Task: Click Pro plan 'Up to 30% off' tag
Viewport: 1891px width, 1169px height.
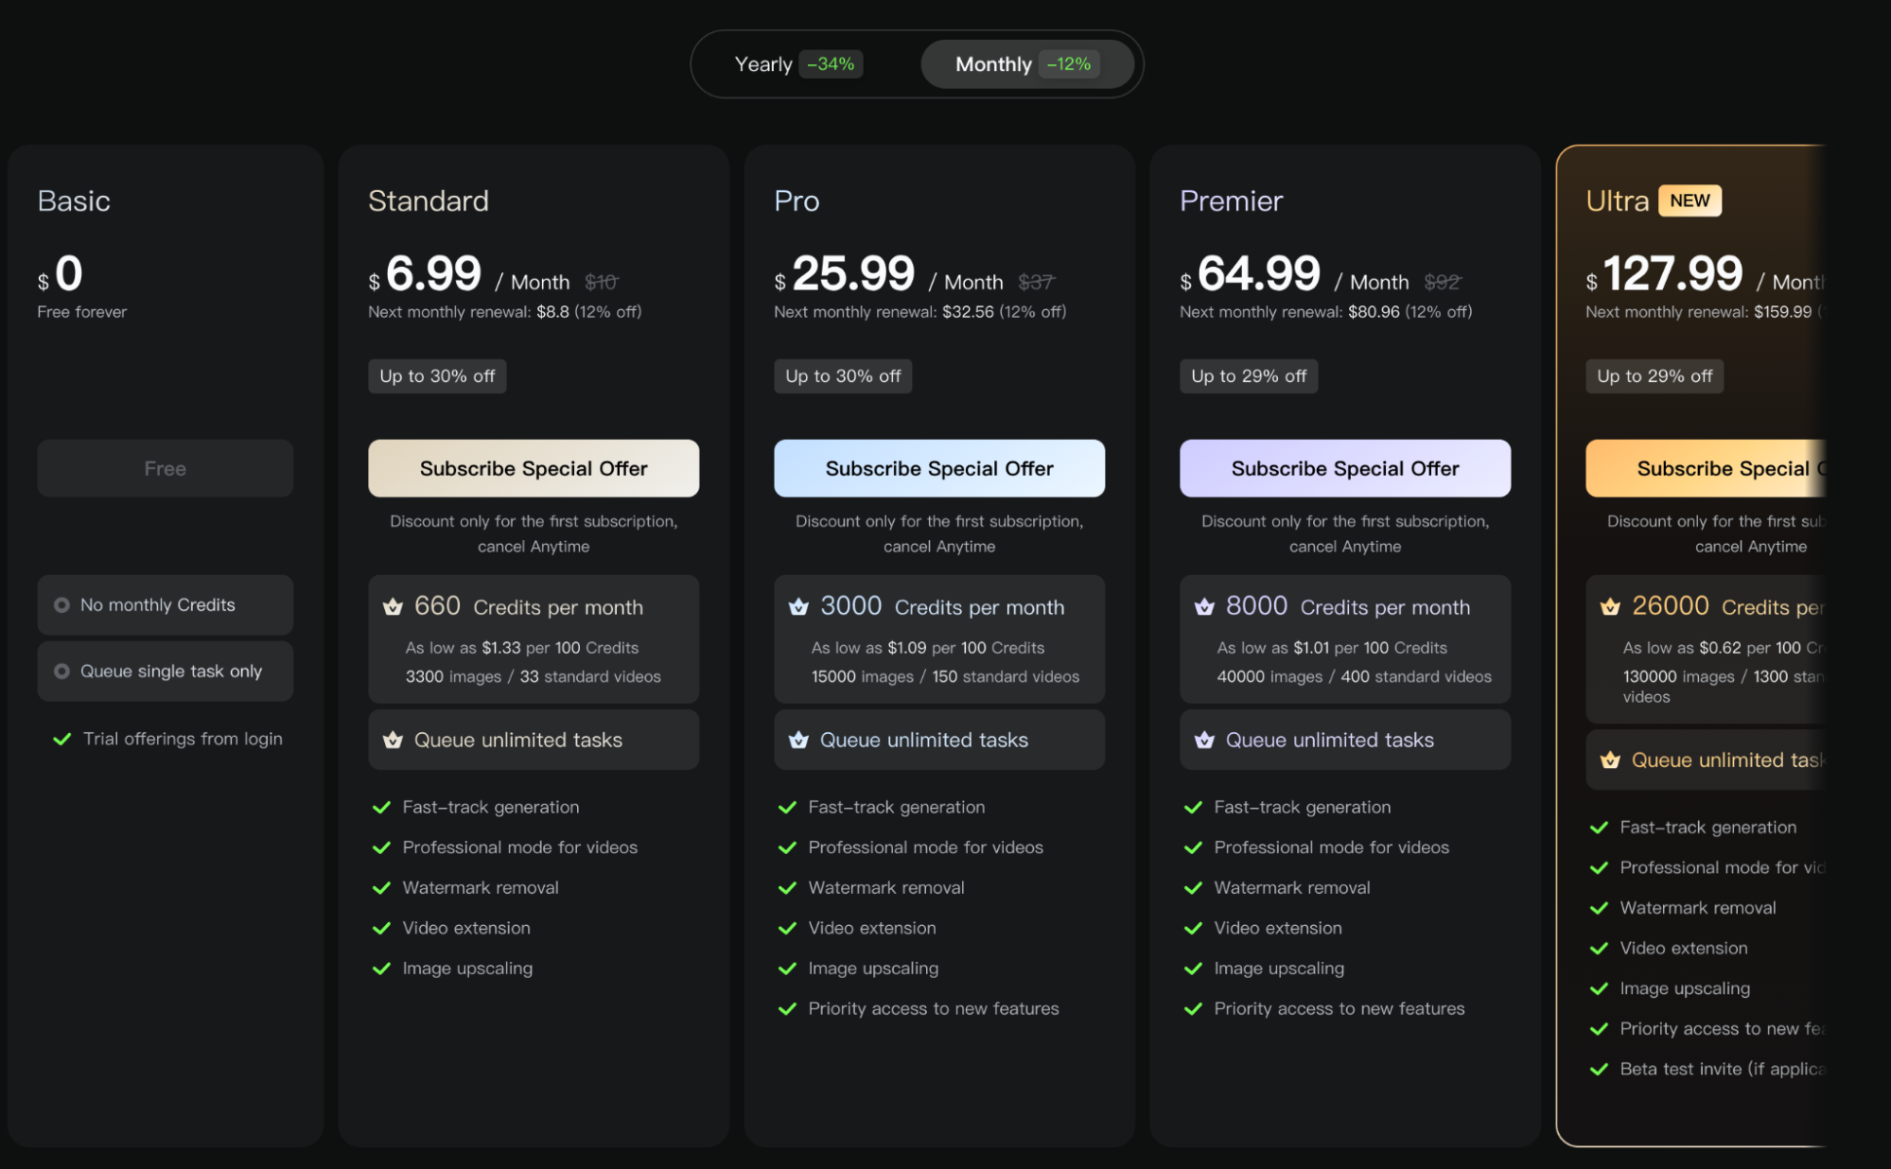Action: pos(843,376)
